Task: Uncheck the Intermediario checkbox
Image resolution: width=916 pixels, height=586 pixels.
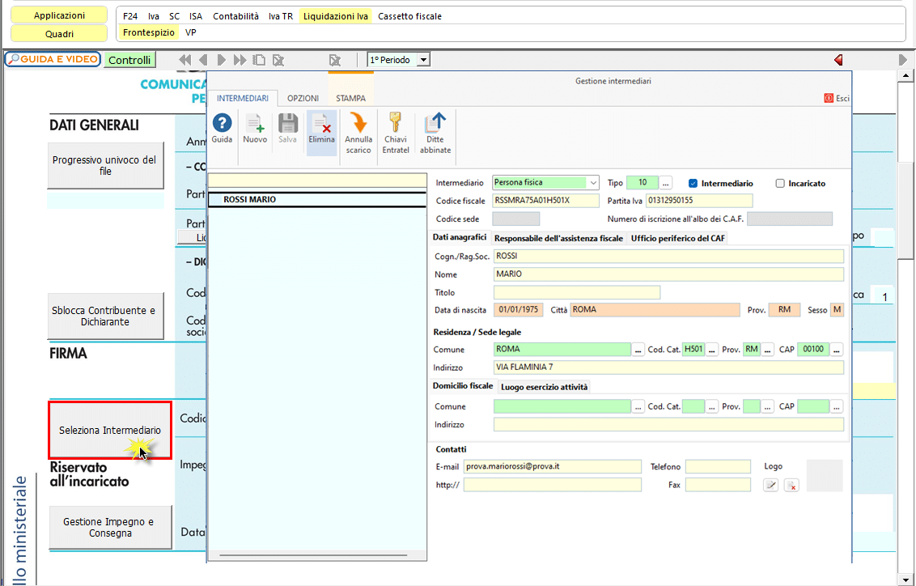Action: pyautogui.click(x=693, y=184)
